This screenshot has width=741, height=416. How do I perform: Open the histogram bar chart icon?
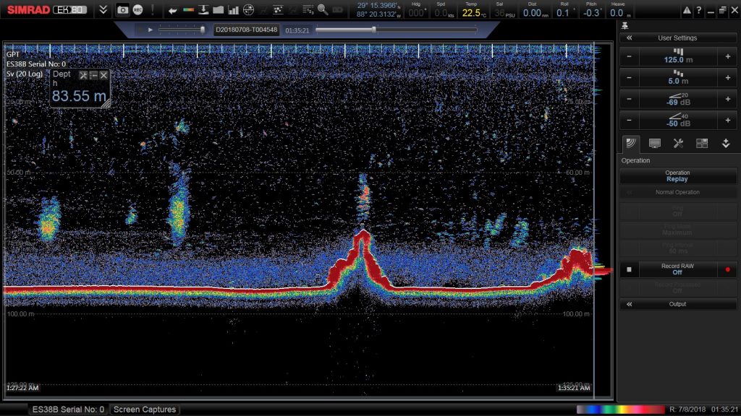coord(234,10)
